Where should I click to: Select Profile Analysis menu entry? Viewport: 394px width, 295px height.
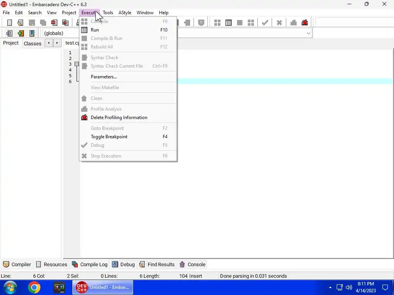pyautogui.click(x=128, y=109)
